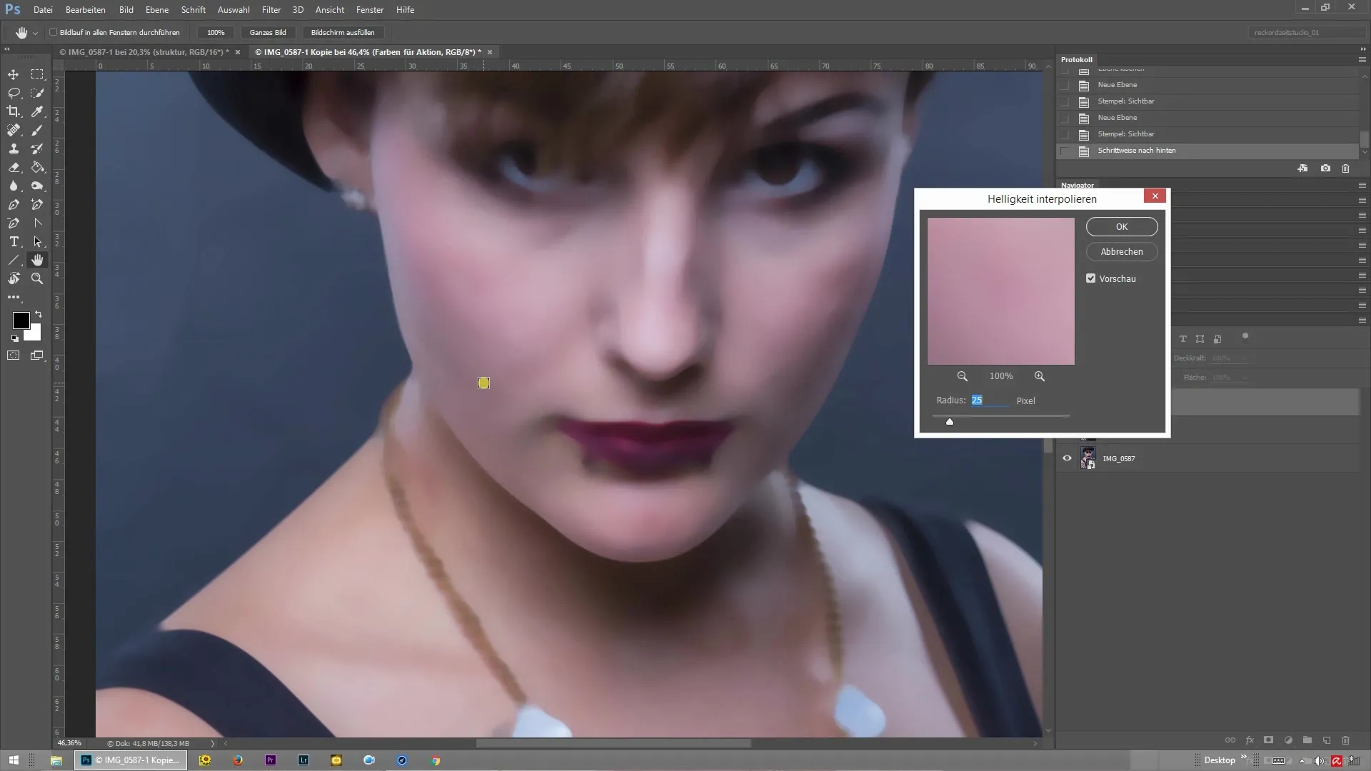Click the Radius value input field
1371x771 pixels.
[x=990, y=400]
